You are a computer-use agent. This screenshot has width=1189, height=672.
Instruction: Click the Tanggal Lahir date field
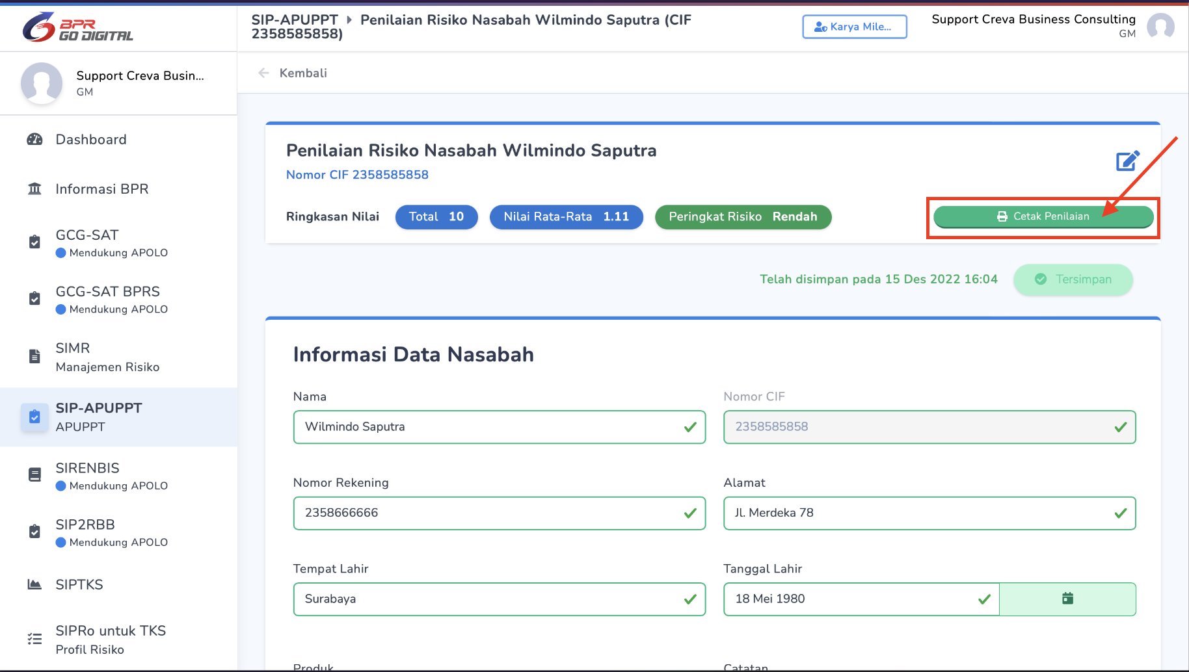(x=861, y=599)
